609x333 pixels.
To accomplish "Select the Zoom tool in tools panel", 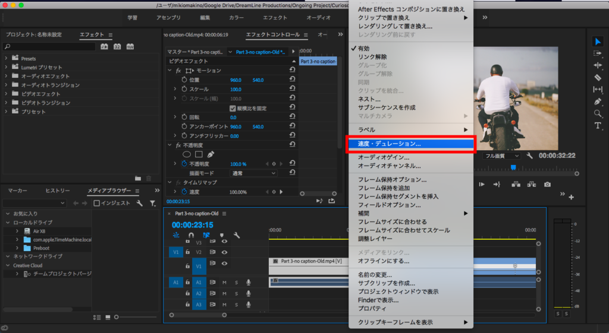I will (x=598, y=113).
